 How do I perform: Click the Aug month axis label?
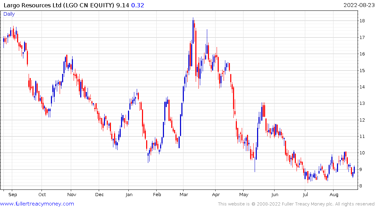(334, 194)
